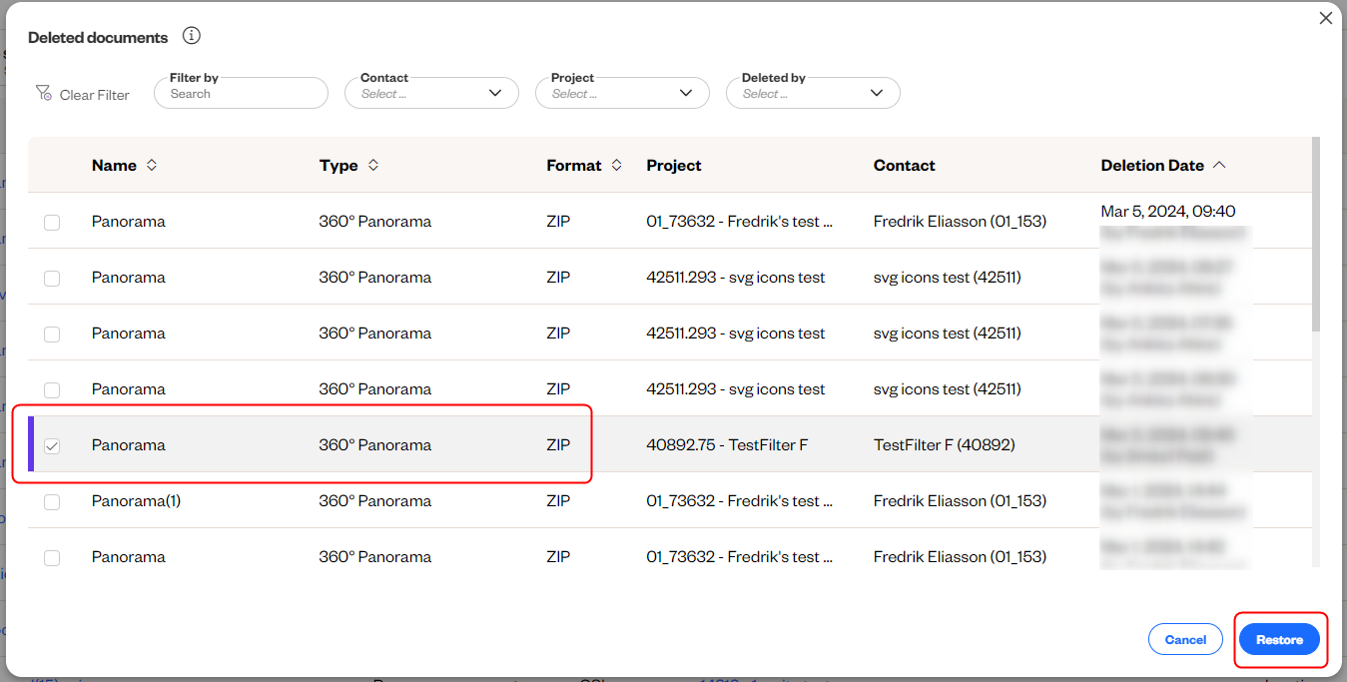Click the Restore button

1279,639
